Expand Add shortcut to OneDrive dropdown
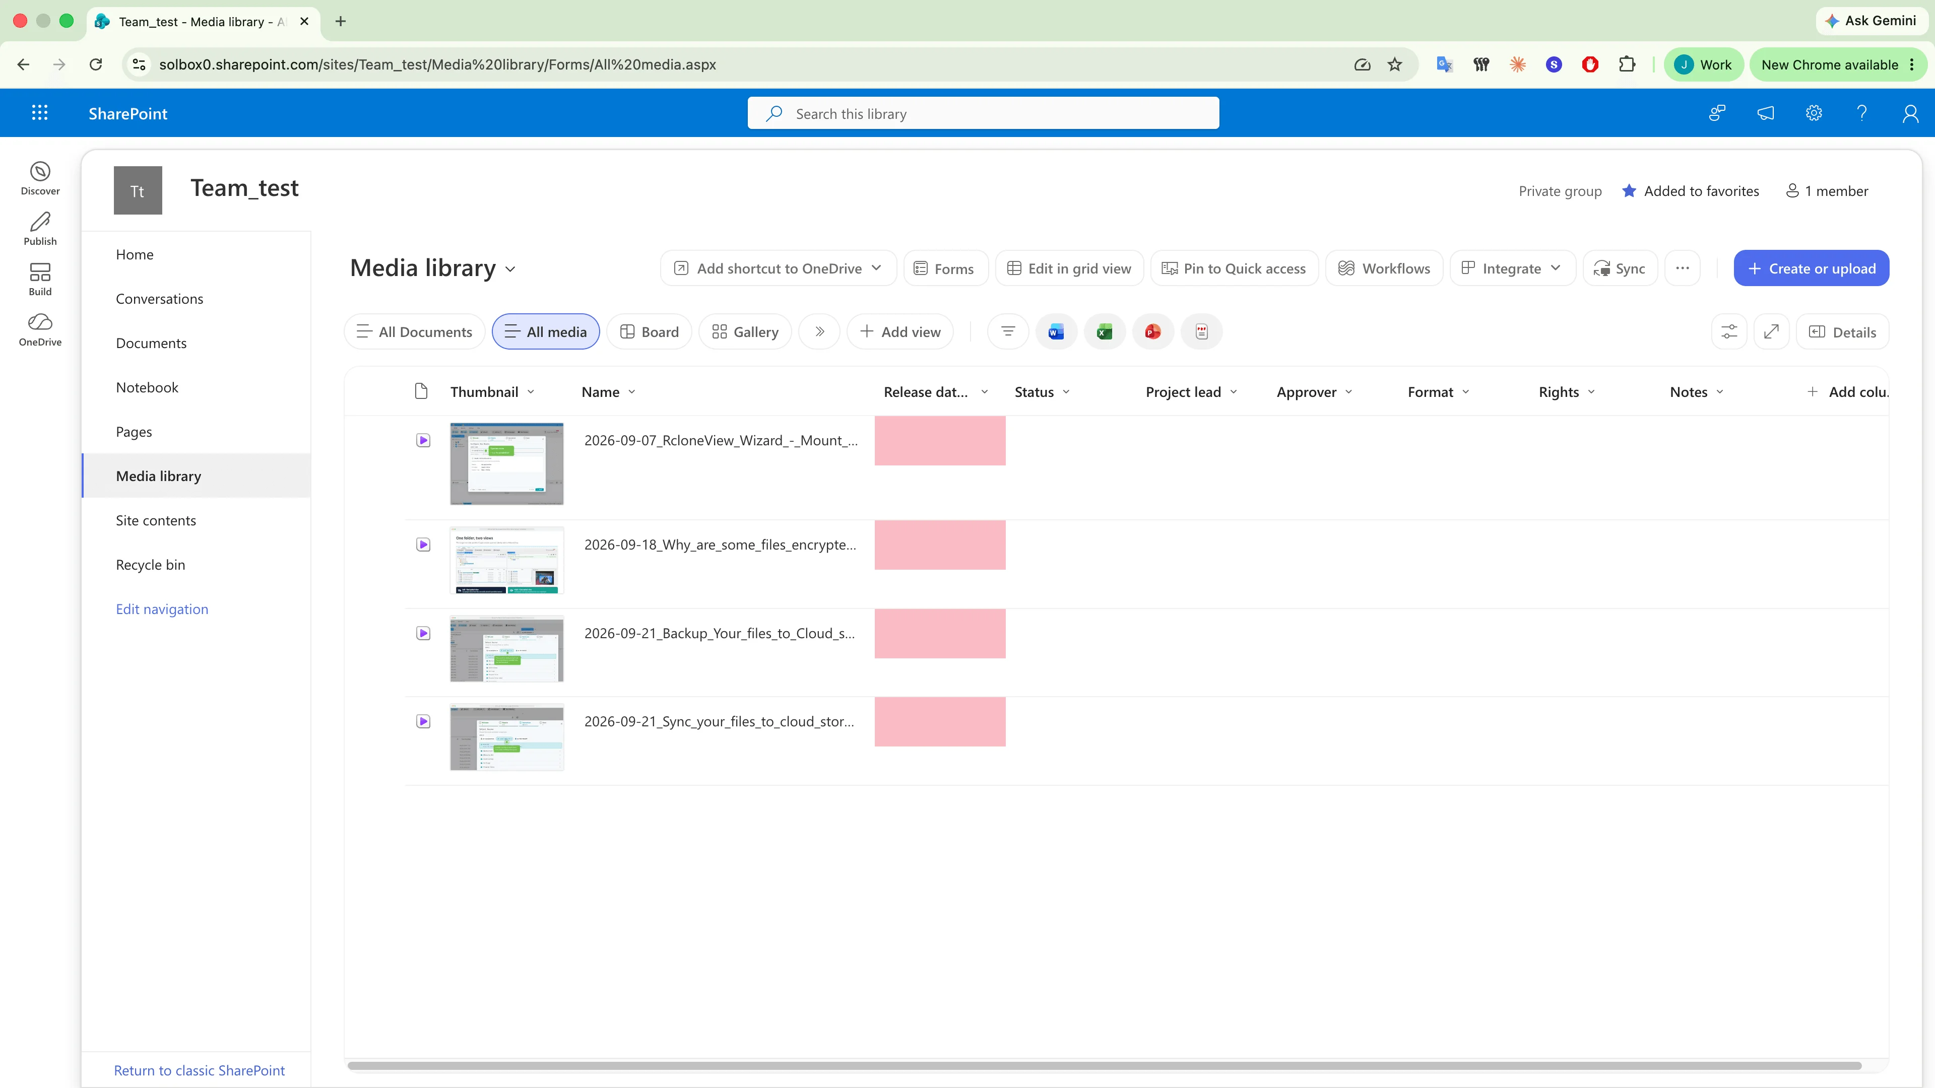 pos(876,268)
